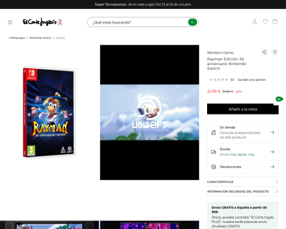
Task: Click 'Envío GRATIS a España' info box
Action: click(x=243, y=215)
